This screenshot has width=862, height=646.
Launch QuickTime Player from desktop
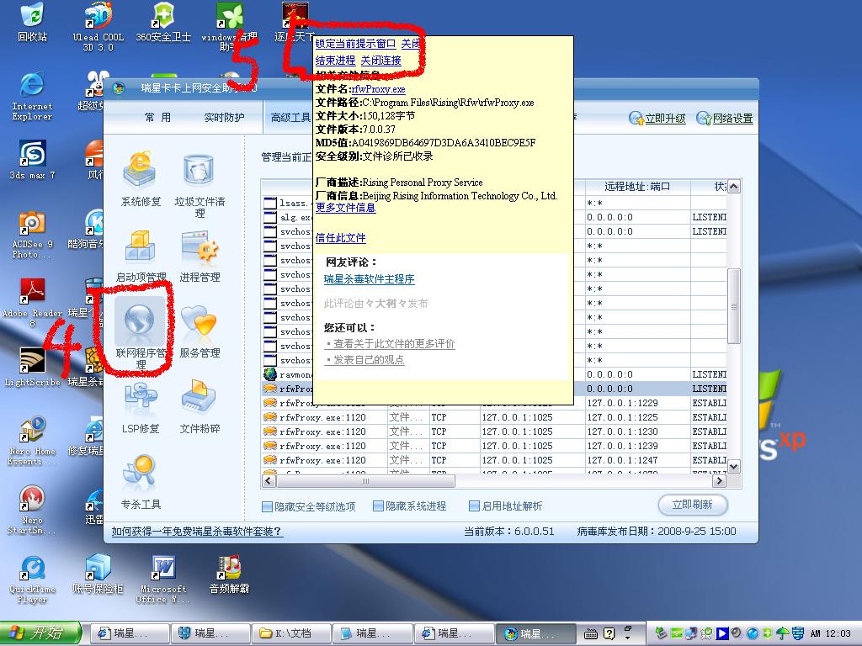pyautogui.click(x=32, y=580)
